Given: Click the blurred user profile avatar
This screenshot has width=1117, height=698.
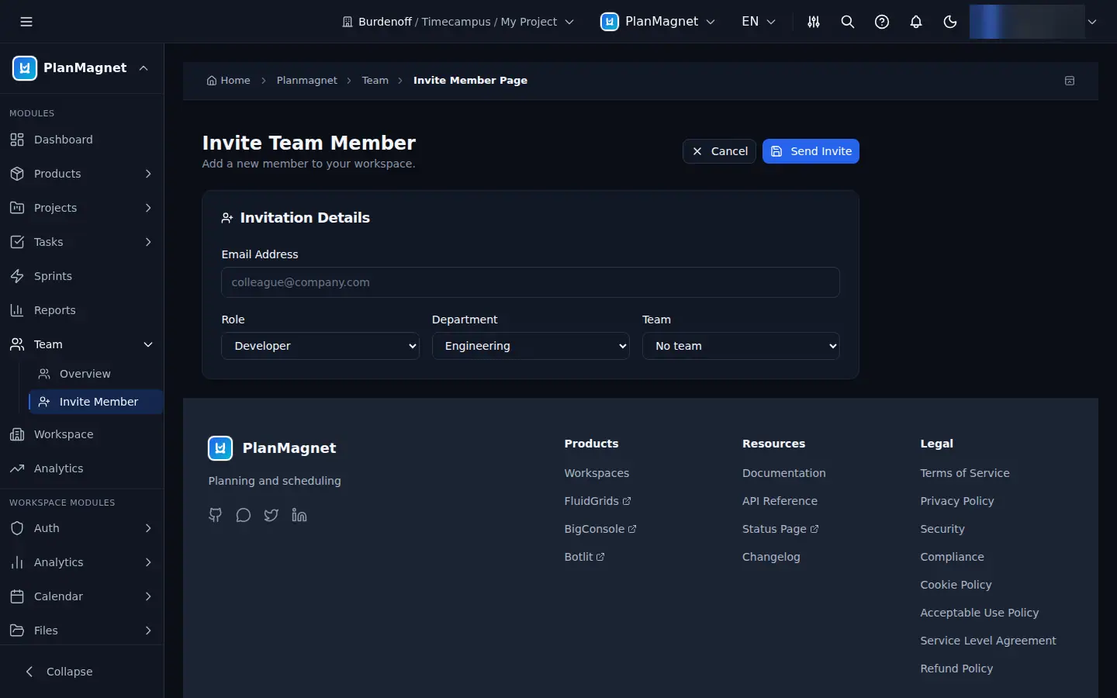Looking at the screenshot, I should coord(1026,22).
